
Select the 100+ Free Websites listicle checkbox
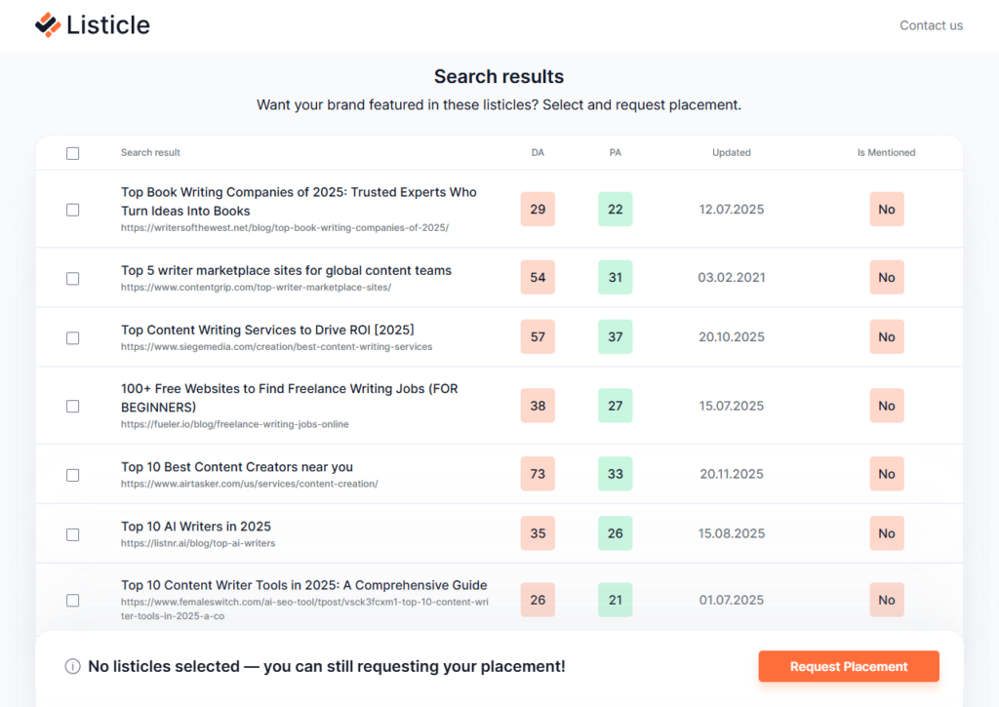pyautogui.click(x=72, y=406)
